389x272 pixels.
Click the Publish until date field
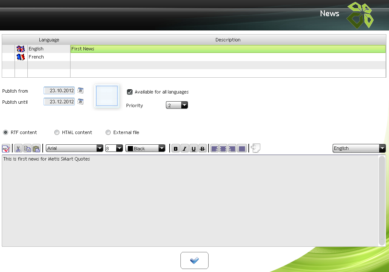pos(59,102)
